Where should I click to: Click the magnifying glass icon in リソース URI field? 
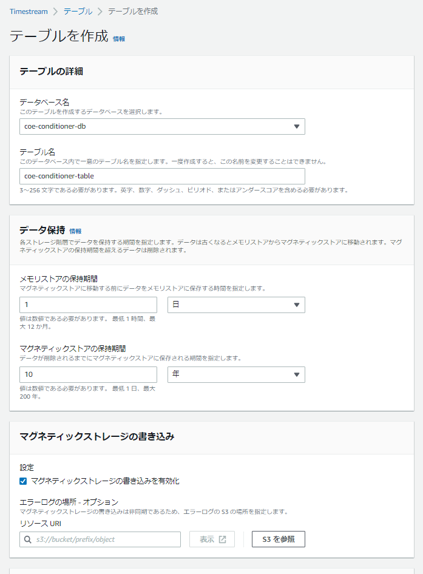pos(27,539)
